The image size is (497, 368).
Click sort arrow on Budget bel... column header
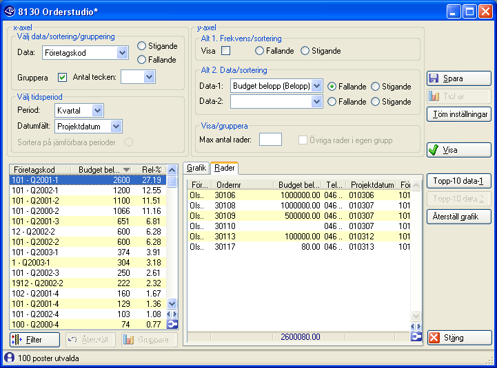126,170
